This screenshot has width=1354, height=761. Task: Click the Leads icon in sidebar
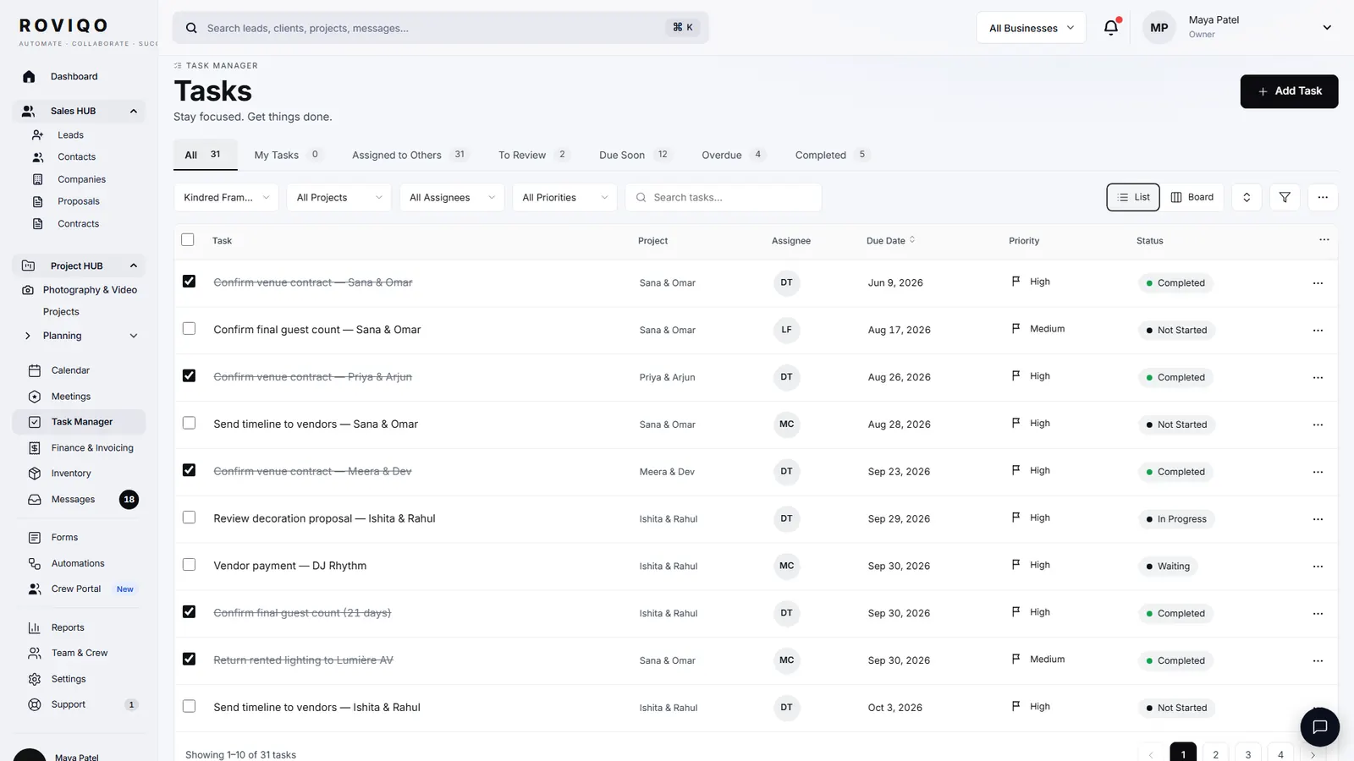pyautogui.click(x=37, y=134)
